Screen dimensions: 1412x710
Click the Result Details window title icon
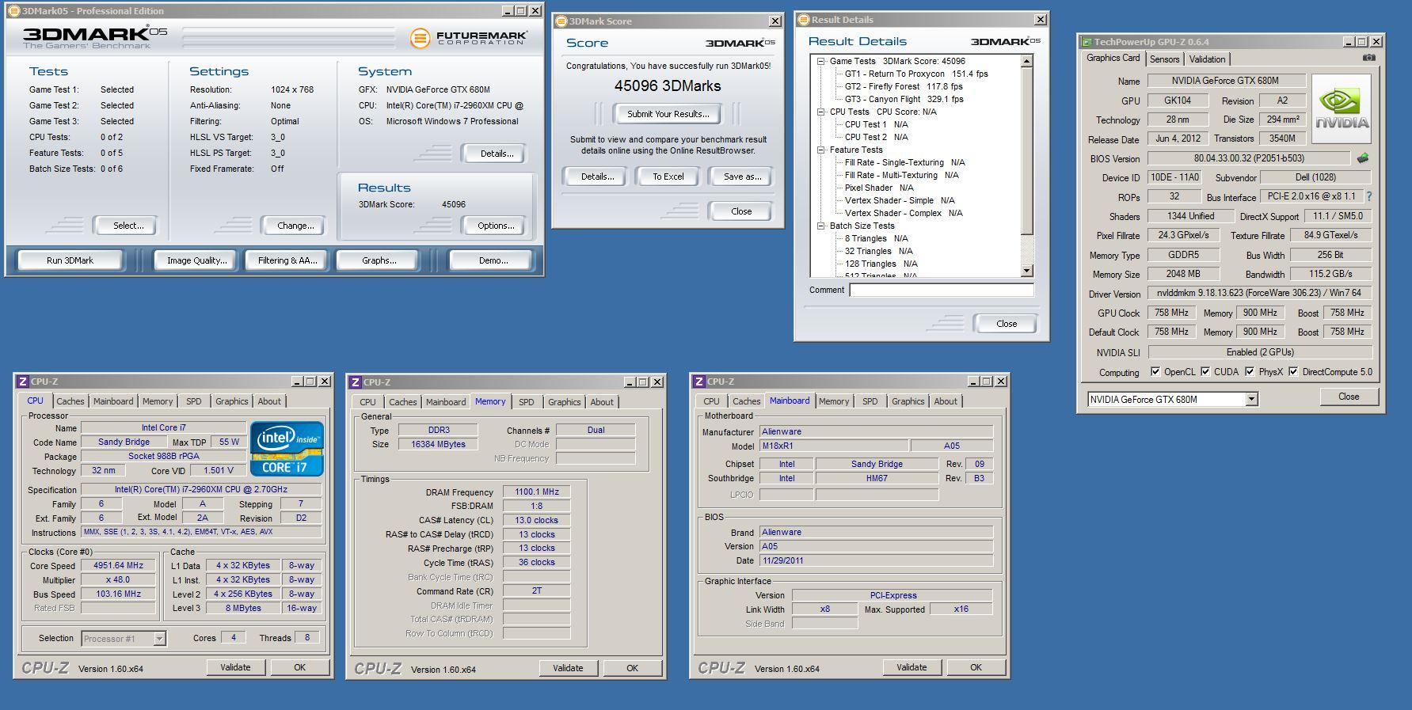tap(805, 20)
